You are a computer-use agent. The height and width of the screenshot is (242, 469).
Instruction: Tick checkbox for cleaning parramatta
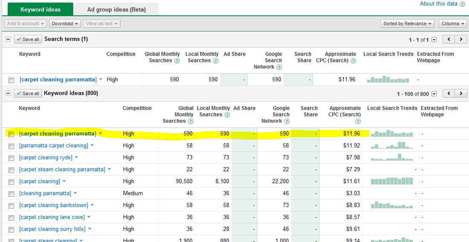pos(12,194)
